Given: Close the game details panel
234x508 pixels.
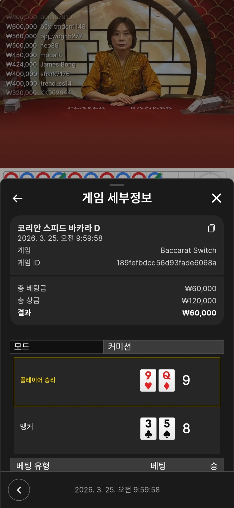Looking at the screenshot, I should (x=216, y=198).
